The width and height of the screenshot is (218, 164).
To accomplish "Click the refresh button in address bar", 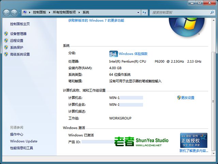I will click(144, 13).
